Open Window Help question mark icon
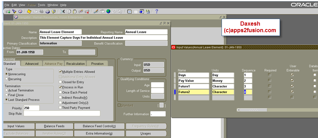Image resolution: width=318 pixels, height=138 pixels. (x=157, y=11)
